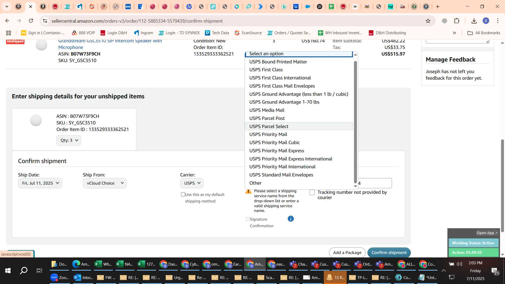The image size is (505, 284).
Task: Click the Working Status: Active indicator
Action: (x=473, y=243)
